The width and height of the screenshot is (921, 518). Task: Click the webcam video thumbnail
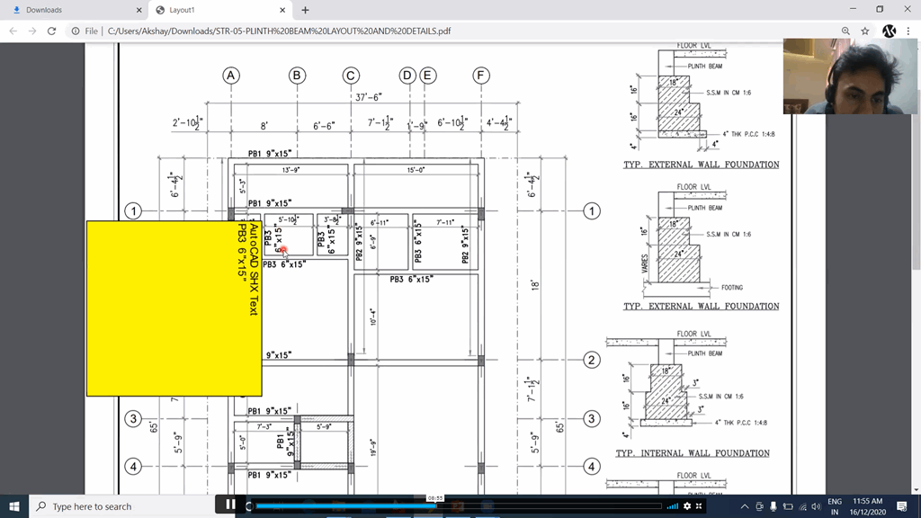[850, 76]
